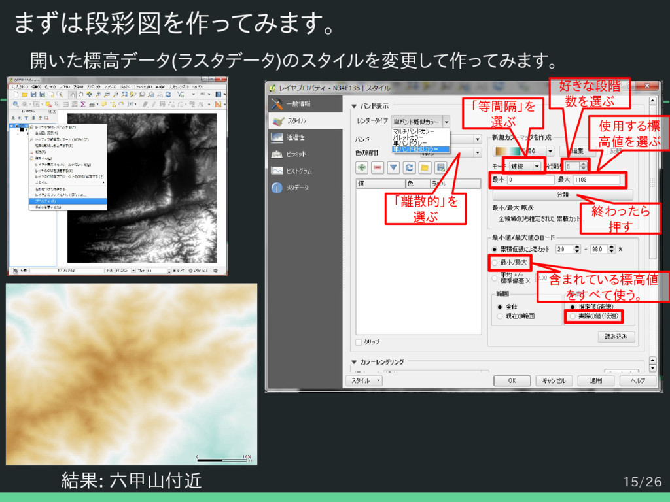This screenshot has height=502, width=670.
Task: Click the green plus add-entry icon
Action: [362, 167]
